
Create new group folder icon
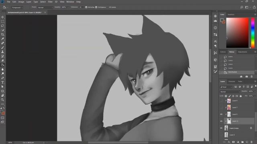click(x=243, y=142)
